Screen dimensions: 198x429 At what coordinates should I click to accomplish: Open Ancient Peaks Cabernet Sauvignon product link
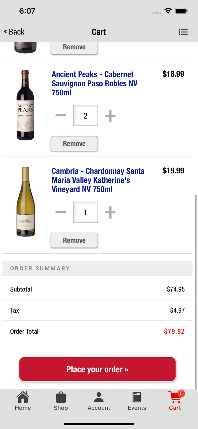(94, 83)
